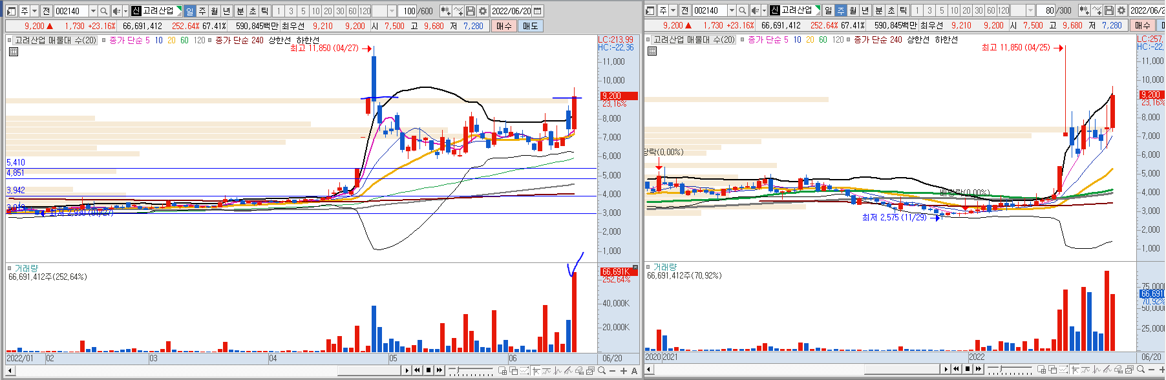Screen dimensions: 1166x380
Task: Click the stop playback button in left chart
Action: (429, 370)
